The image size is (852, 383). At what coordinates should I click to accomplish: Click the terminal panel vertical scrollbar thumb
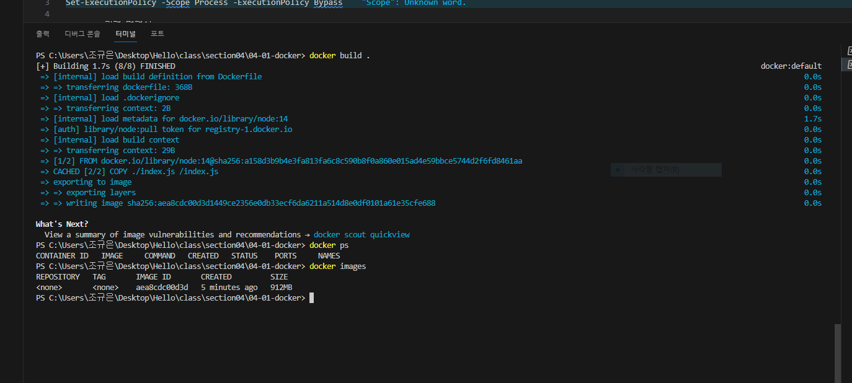click(x=838, y=353)
